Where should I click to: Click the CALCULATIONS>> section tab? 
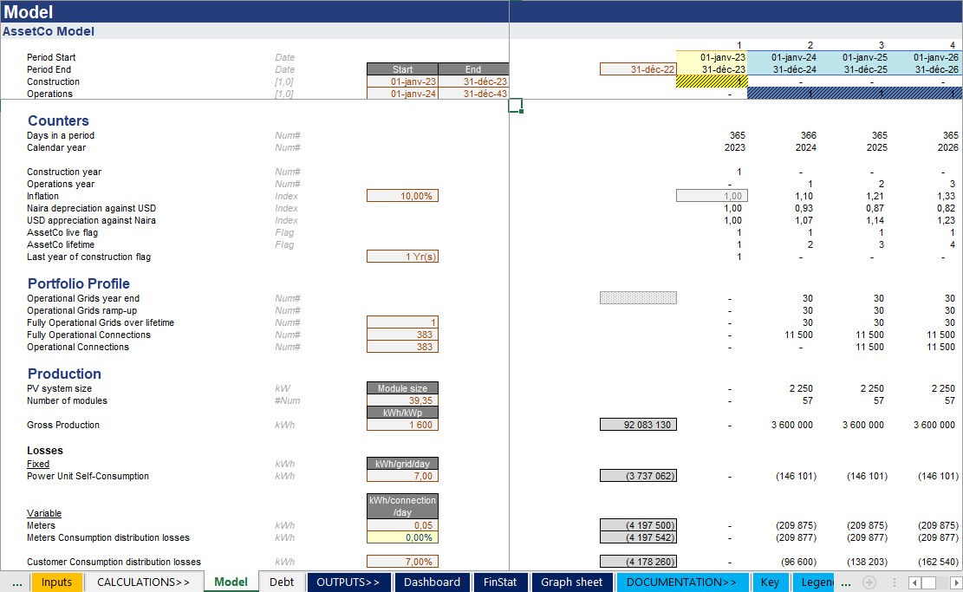(143, 582)
